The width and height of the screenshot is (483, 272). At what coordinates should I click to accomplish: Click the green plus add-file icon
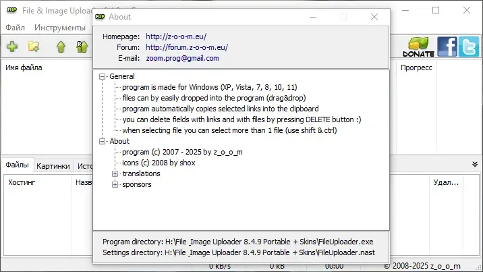tap(12, 47)
